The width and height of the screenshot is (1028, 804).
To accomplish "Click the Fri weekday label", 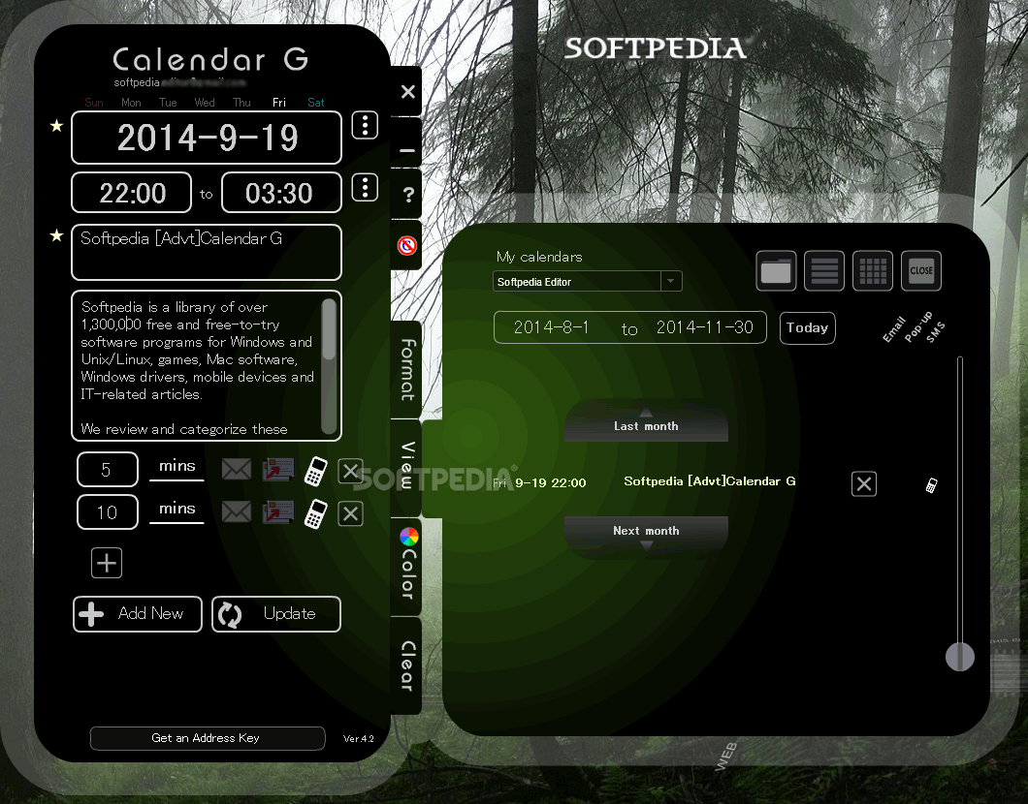I will pyautogui.click(x=279, y=103).
